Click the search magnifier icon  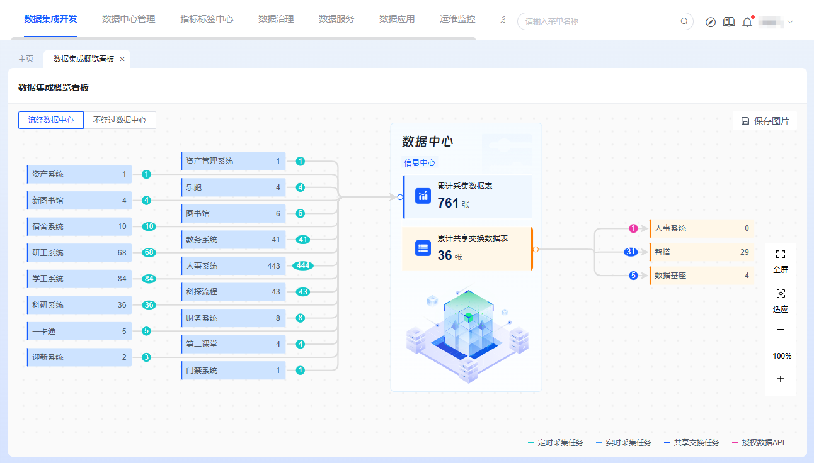click(x=684, y=21)
